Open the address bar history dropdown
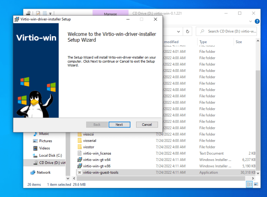Image resolution: width=267 pixels, height=197 pixels. [x=178, y=32]
